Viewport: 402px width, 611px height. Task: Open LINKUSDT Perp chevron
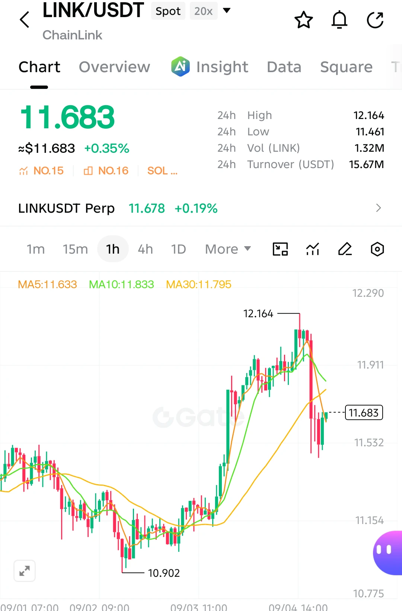coord(379,208)
